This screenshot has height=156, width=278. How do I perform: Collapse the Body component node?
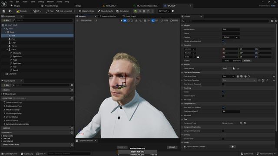point(6,32)
